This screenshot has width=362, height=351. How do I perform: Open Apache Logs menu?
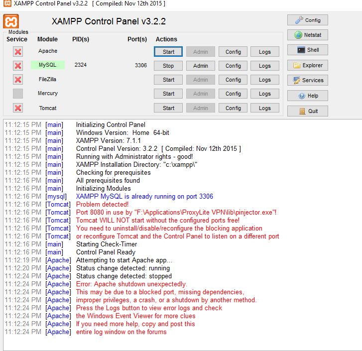(x=265, y=52)
